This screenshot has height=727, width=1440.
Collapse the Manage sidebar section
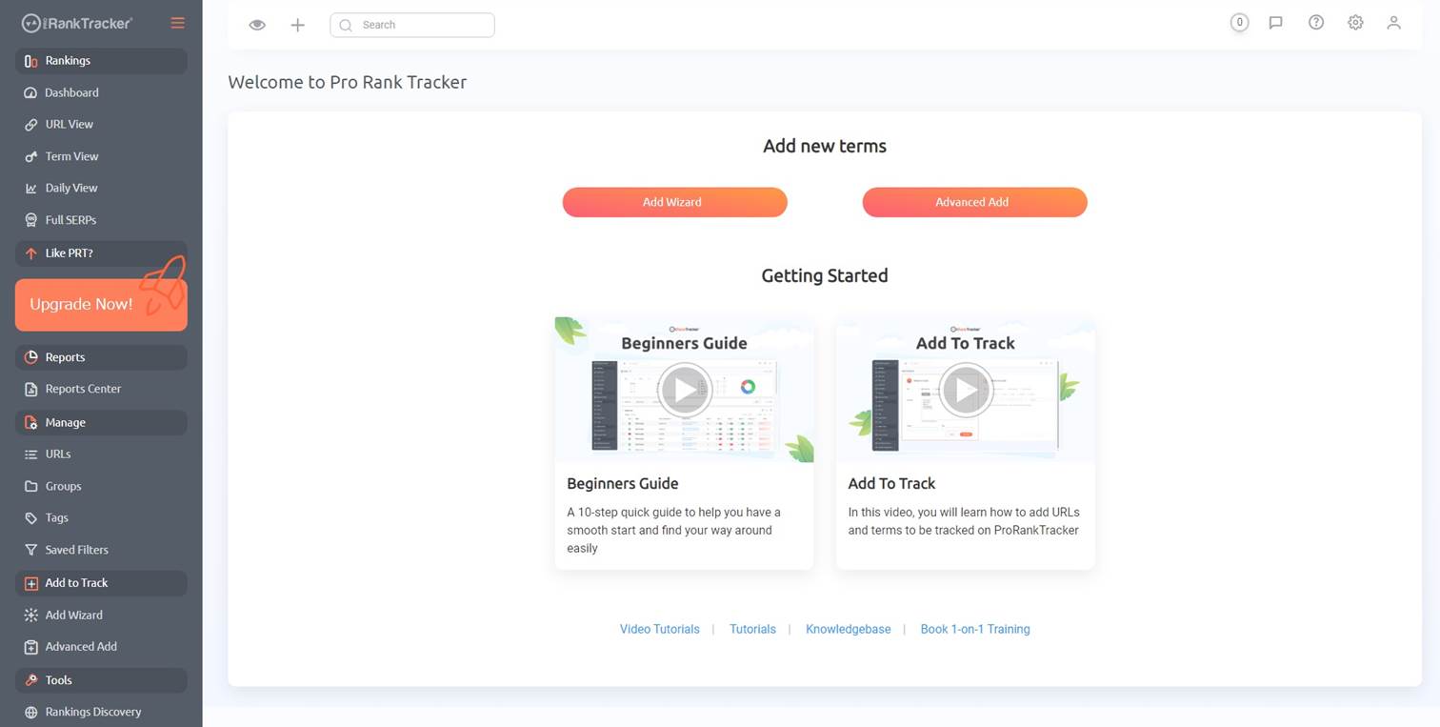click(101, 422)
